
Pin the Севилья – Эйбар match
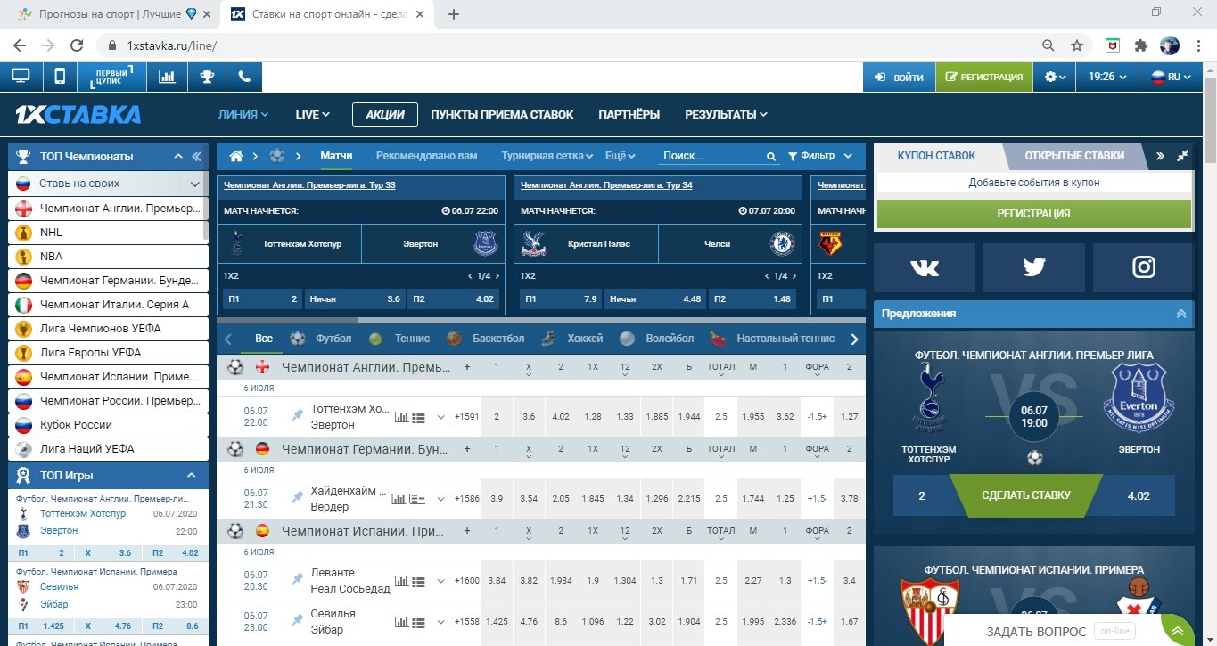[297, 621]
